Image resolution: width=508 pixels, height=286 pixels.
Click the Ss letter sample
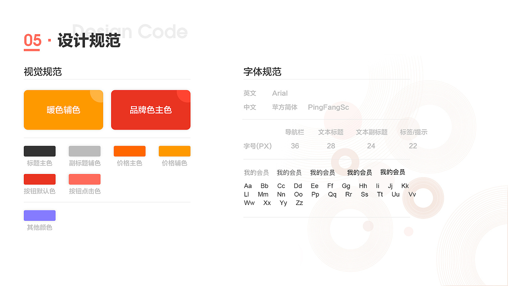tap(365, 195)
